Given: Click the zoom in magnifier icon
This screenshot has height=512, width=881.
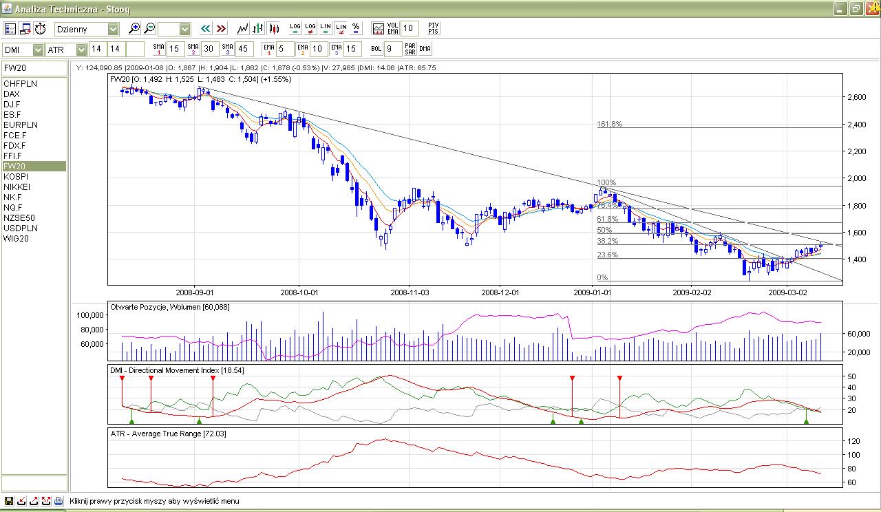Looking at the screenshot, I should click(x=135, y=29).
